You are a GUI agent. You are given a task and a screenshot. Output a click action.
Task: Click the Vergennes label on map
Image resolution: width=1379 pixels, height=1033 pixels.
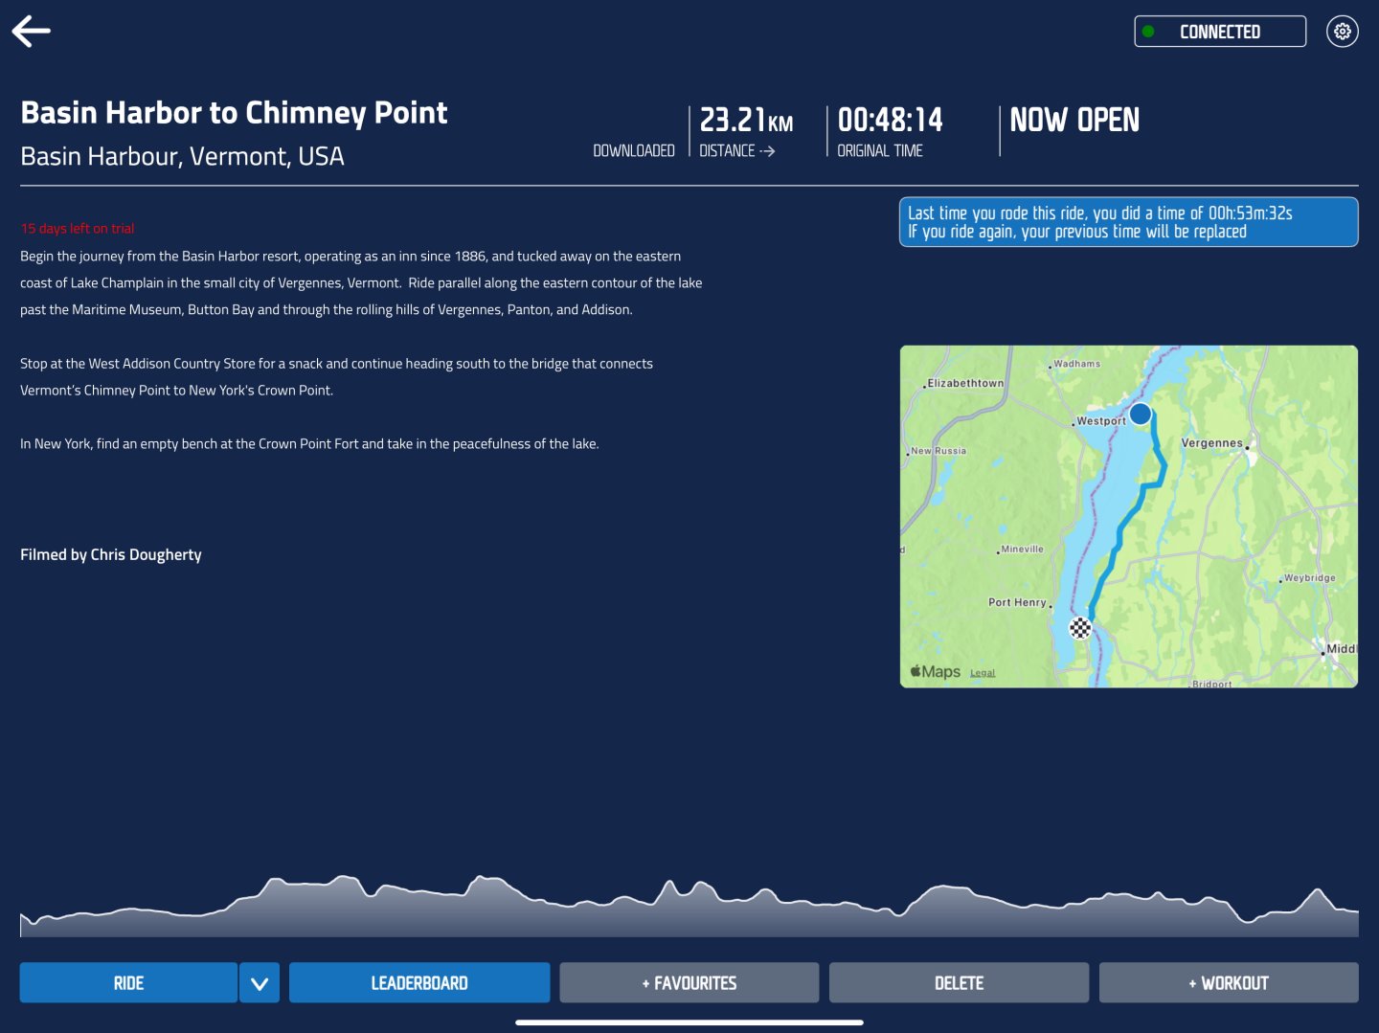coord(1211,443)
